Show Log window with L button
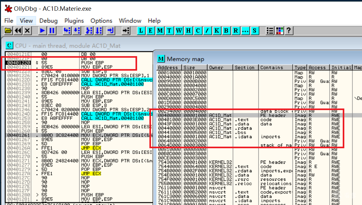Image resolution: width=362 pixels, height=205 pixels. tap(141, 31)
